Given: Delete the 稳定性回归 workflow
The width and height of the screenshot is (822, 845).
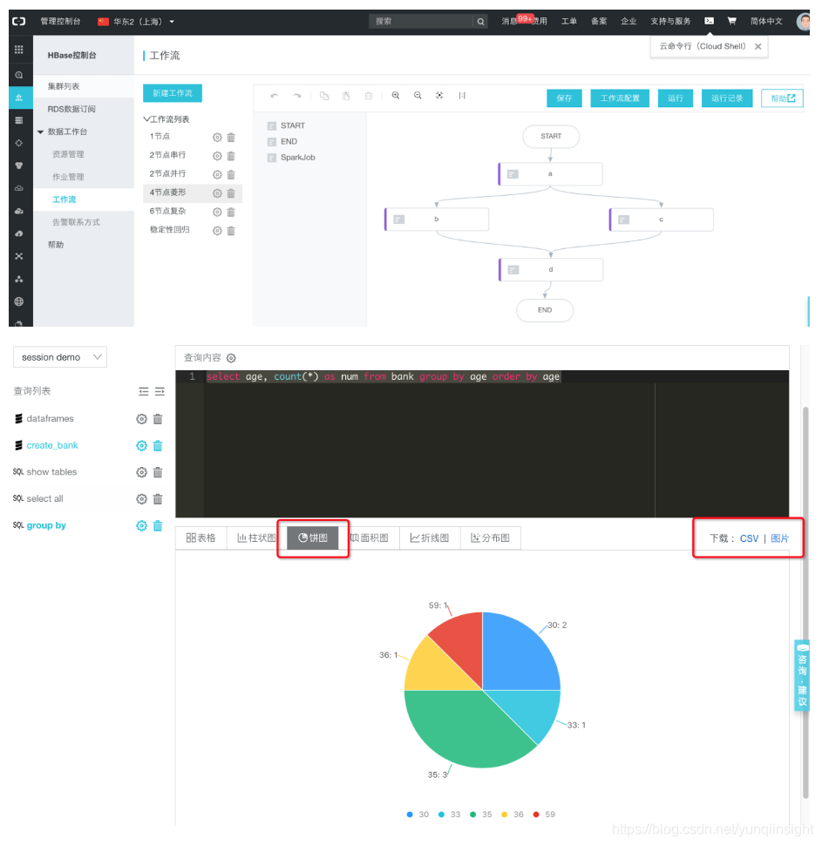Looking at the screenshot, I should pos(231,231).
